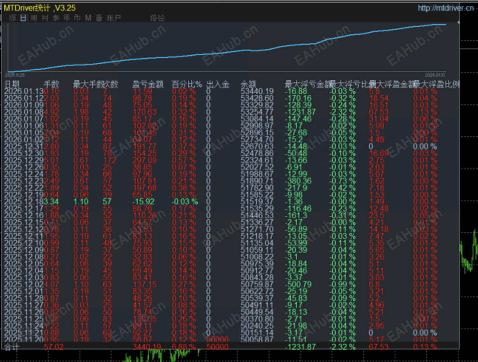The width and height of the screenshot is (478, 362).
Task: Select the 日 daily statistics tab
Action: pos(23,18)
